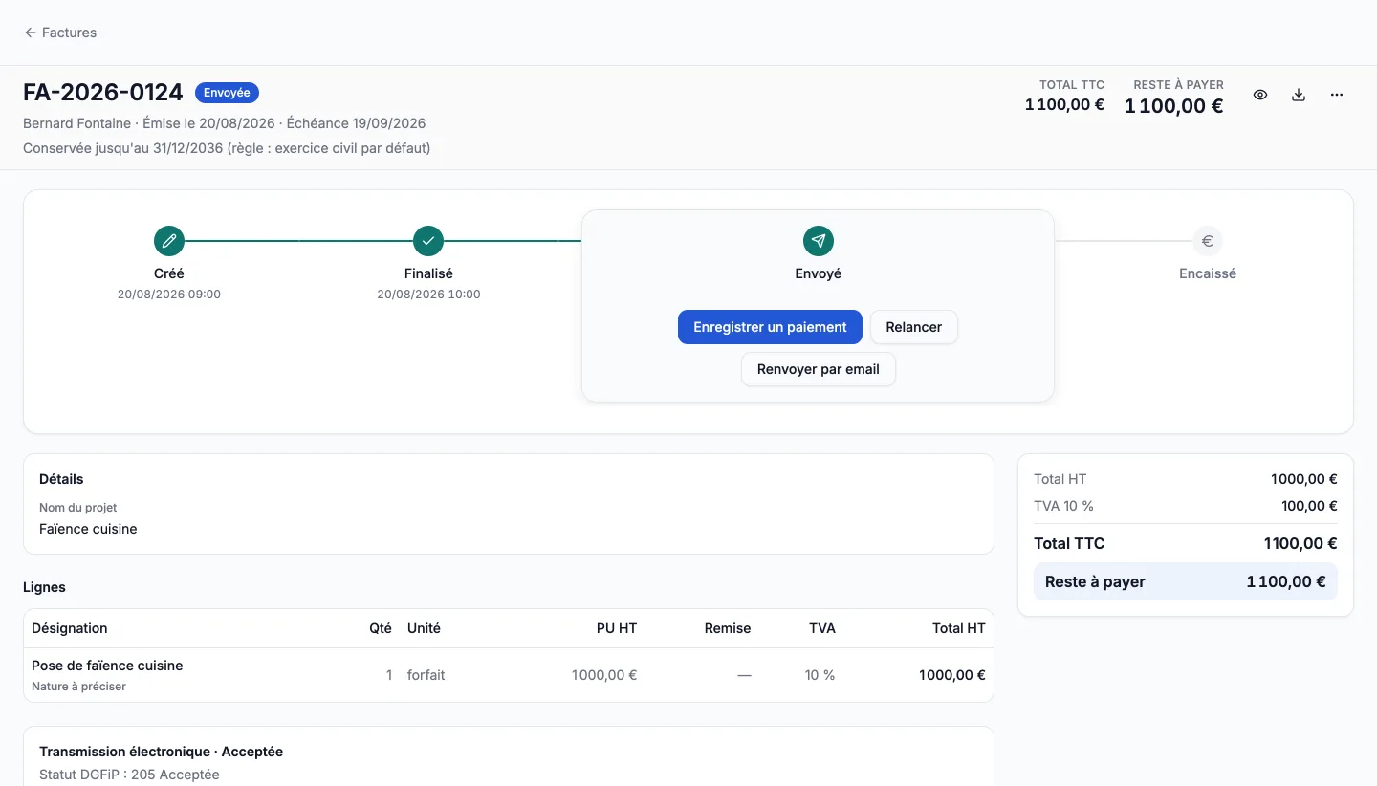
Task: Open the three-dot more actions menu
Action: [1337, 95]
